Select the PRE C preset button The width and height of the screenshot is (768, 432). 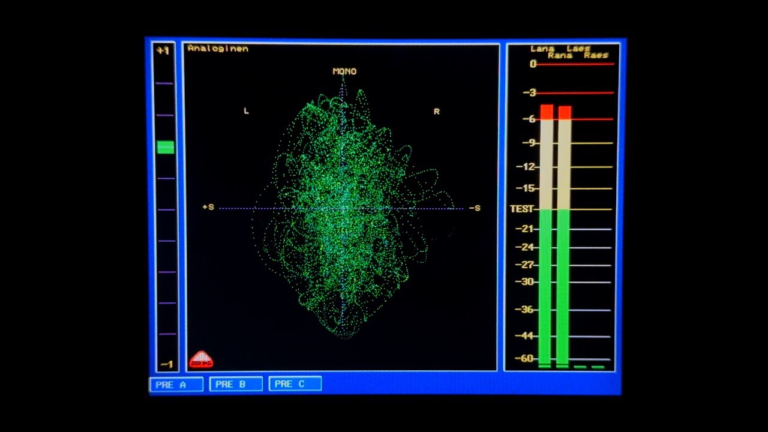[x=295, y=383]
